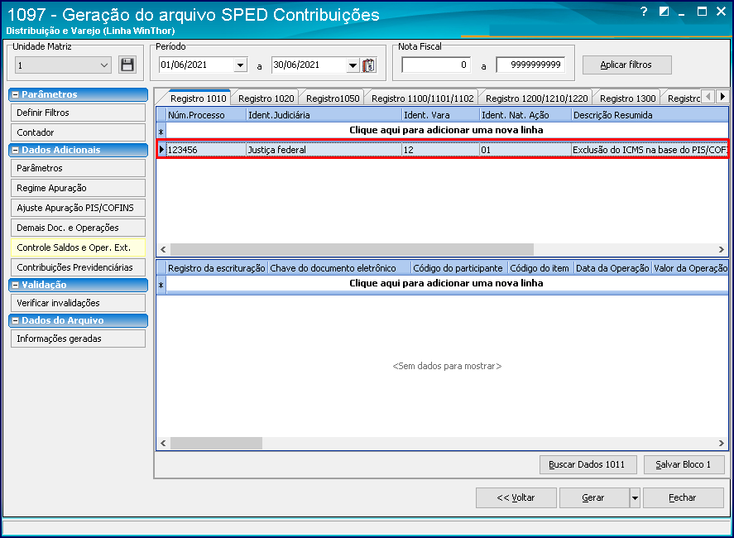This screenshot has width=734, height=538.
Task: Open the end date 30/06/2021 dropdown
Action: (x=353, y=65)
